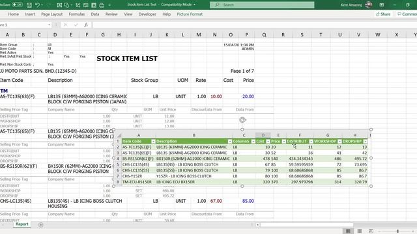The image size is (417, 234).
Task: Open Item Code filter dropdown in picture table
Action: click(x=153, y=142)
